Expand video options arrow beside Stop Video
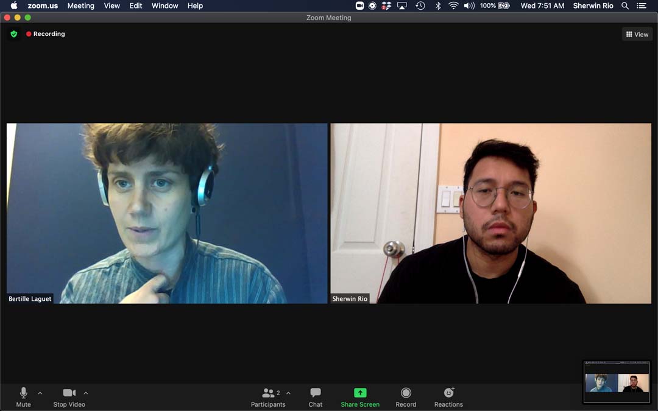 (86, 393)
